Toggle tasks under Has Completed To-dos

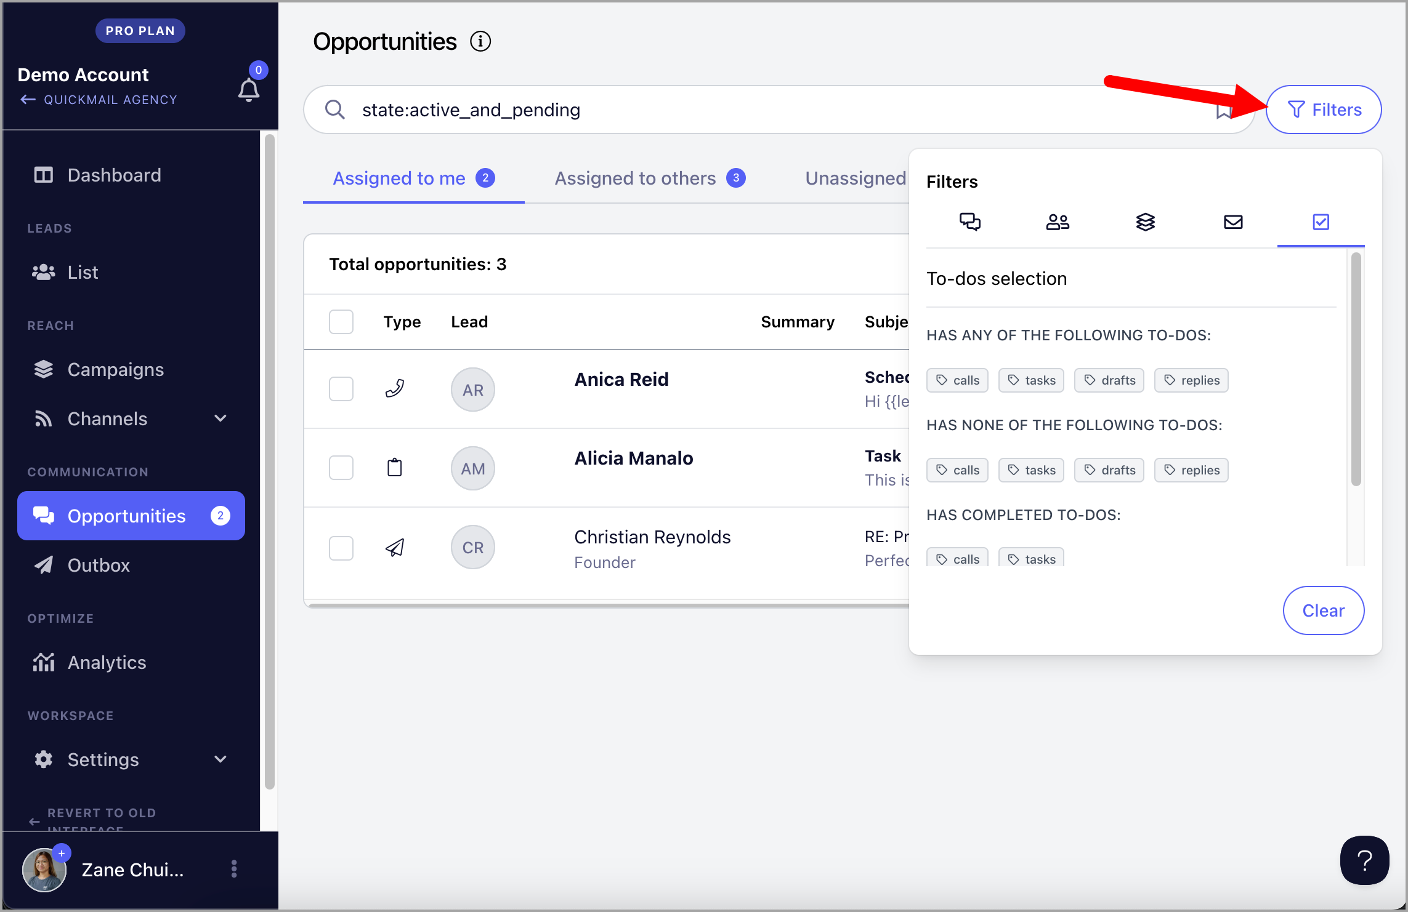pyautogui.click(x=1031, y=558)
